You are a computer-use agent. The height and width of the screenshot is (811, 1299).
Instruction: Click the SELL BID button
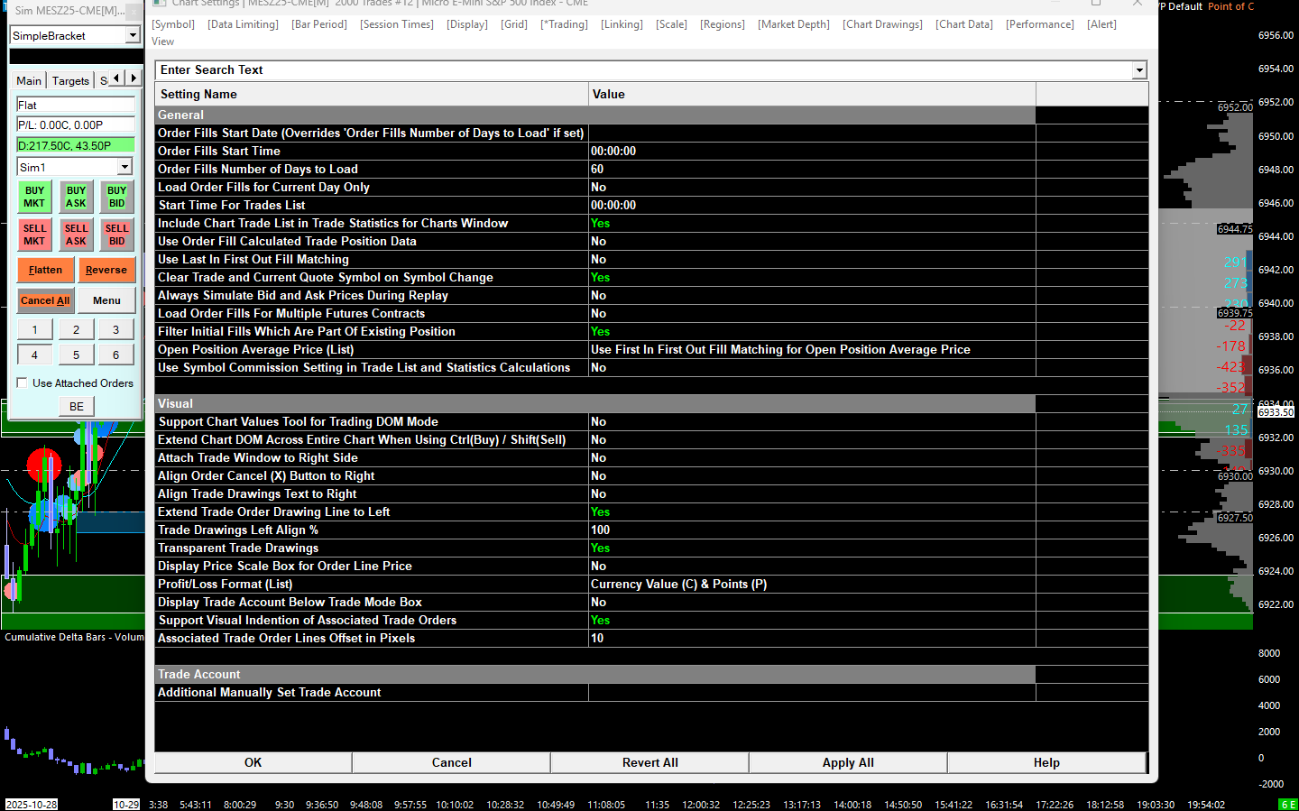(117, 235)
